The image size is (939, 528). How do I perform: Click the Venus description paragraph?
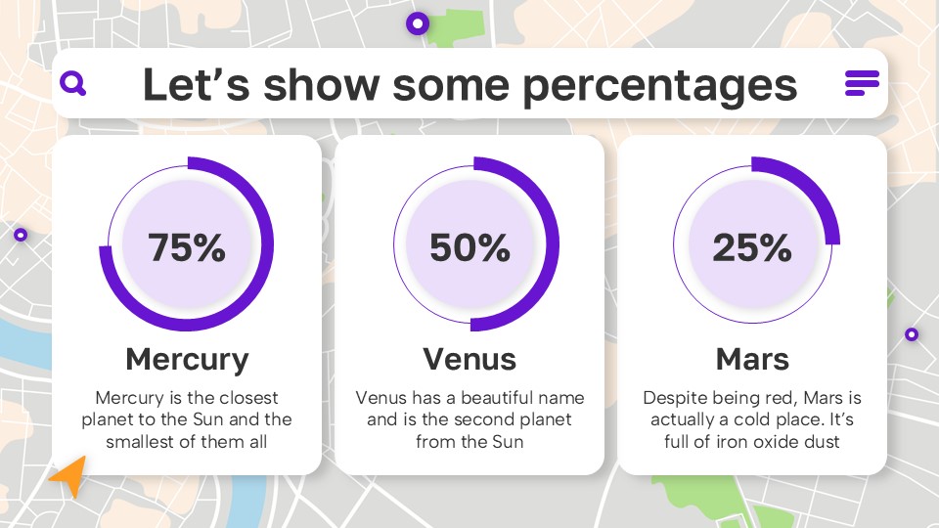(469, 419)
